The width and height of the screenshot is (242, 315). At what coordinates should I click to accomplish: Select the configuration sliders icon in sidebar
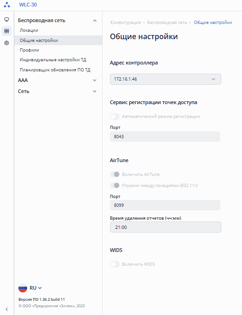pyautogui.click(x=6, y=31)
